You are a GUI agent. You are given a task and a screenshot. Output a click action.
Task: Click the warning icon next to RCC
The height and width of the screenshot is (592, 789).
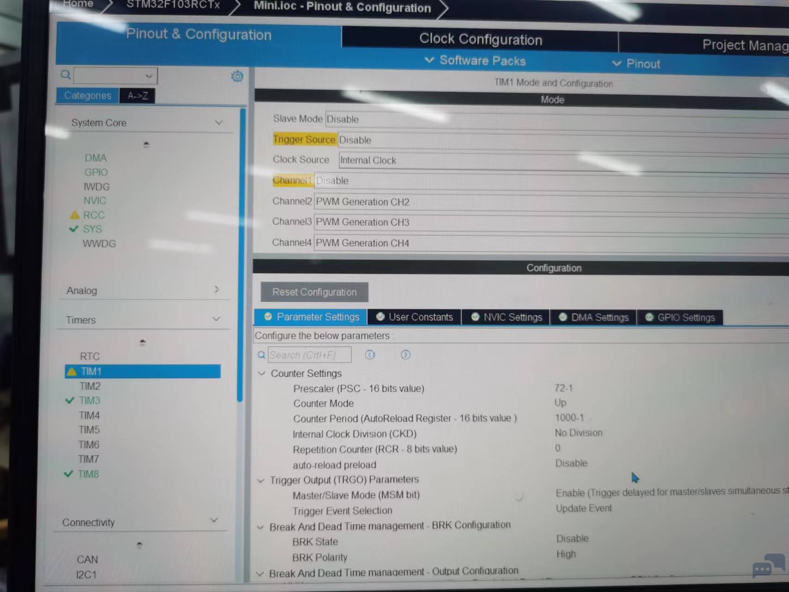[75, 215]
